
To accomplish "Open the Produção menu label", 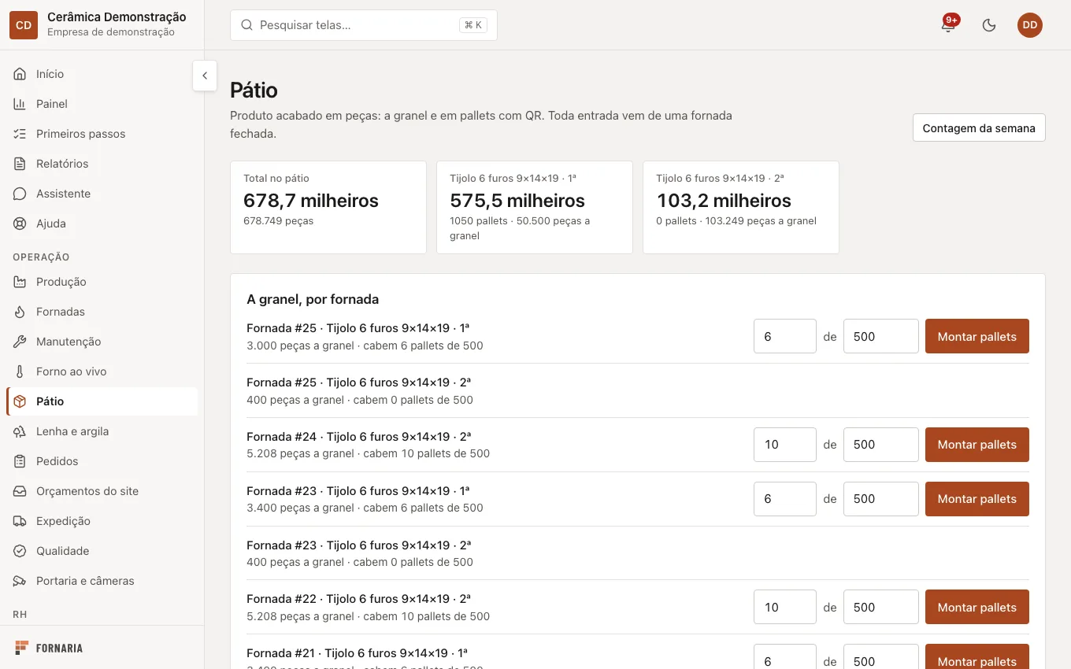I will pos(61,282).
